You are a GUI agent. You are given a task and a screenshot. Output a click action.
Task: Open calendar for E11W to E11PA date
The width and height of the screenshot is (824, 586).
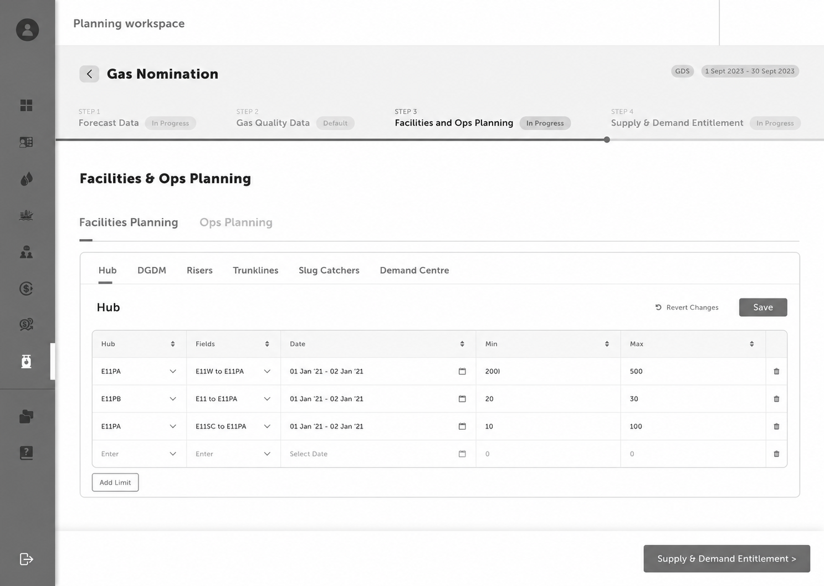pyautogui.click(x=462, y=371)
